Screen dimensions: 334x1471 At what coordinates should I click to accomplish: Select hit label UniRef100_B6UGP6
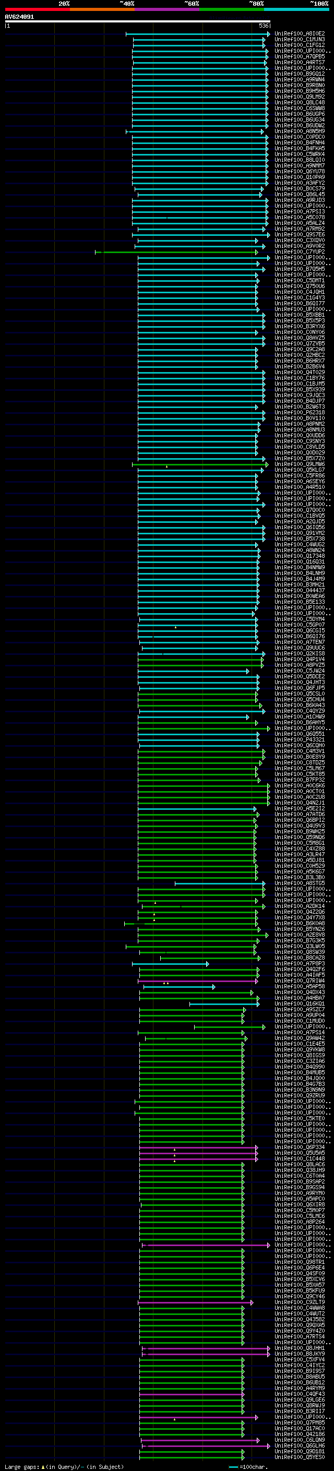pos(300,114)
